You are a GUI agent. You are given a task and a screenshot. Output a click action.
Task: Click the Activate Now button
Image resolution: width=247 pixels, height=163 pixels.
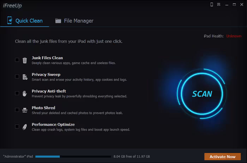pos(222,157)
